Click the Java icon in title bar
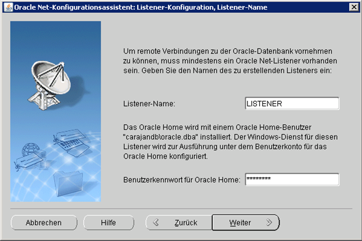The image size is (362, 241). [x=9, y=7]
